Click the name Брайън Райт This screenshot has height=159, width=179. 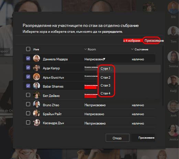tap(52, 114)
